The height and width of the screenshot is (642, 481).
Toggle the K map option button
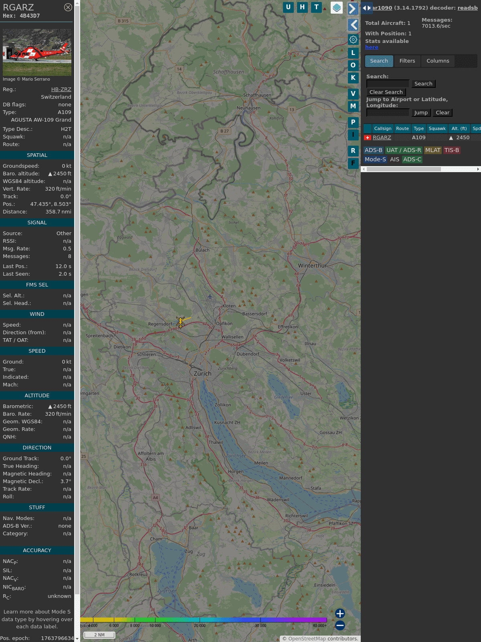click(353, 78)
